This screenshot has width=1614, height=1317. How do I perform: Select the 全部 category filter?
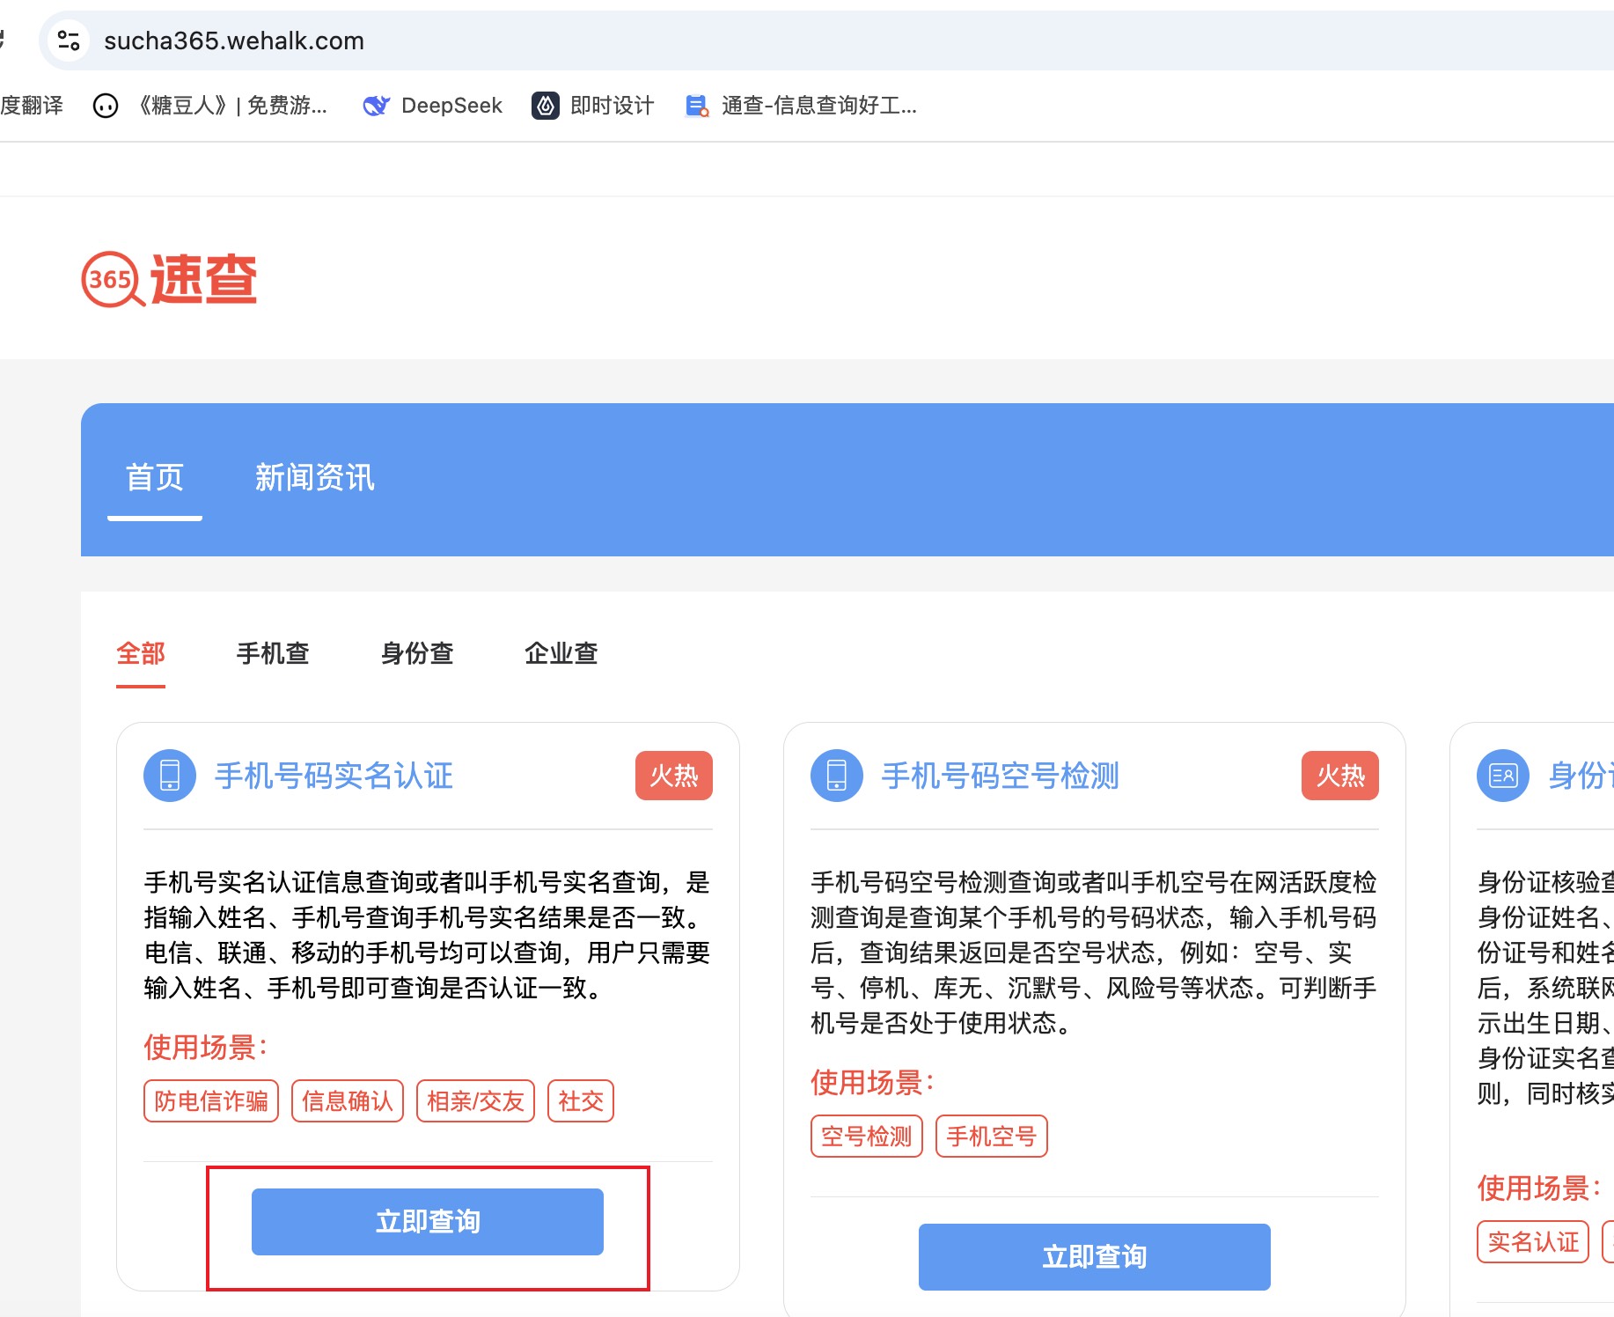141,653
